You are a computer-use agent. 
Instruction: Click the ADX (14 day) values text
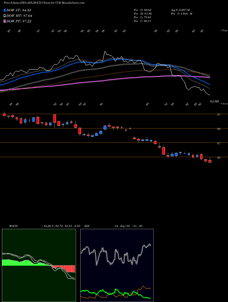[x=128, y=226]
